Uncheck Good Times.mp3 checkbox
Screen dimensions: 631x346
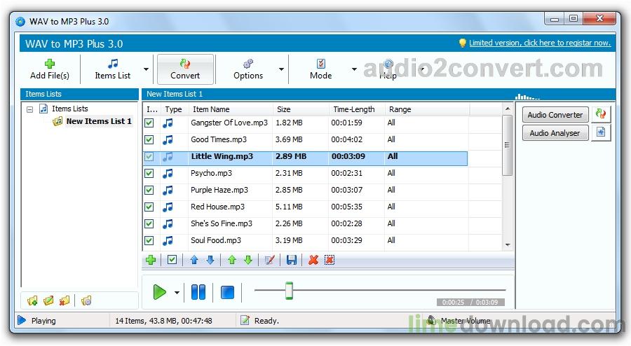coord(149,140)
